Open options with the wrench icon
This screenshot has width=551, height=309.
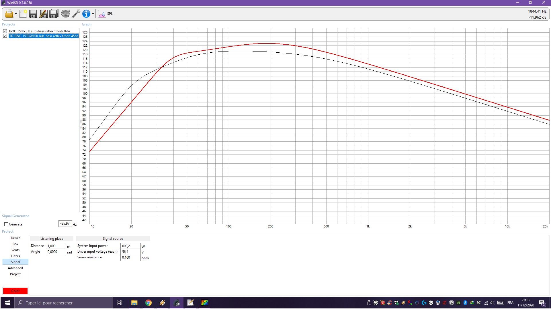(x=76, y=14)
